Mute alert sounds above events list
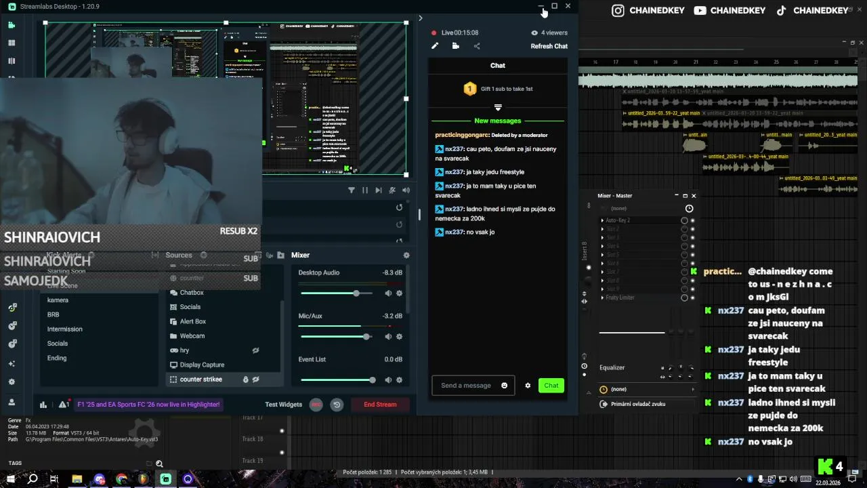The image size is (867, 488). pyautogui.click(x=406, y=190)
